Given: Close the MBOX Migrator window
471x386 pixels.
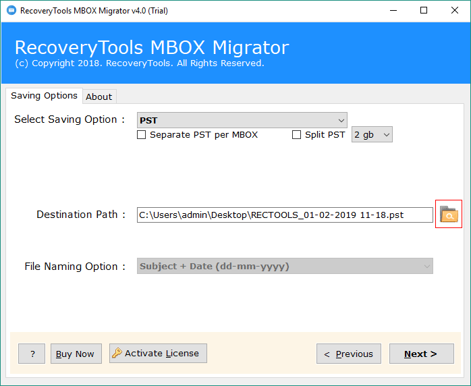Looking at the screenshot, I should click(455, 11).
